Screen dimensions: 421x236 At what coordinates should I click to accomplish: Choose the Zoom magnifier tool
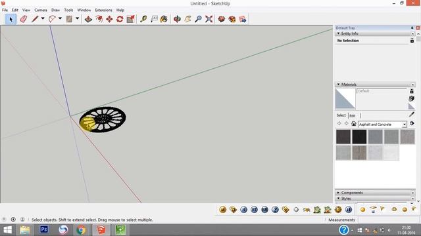198,19
